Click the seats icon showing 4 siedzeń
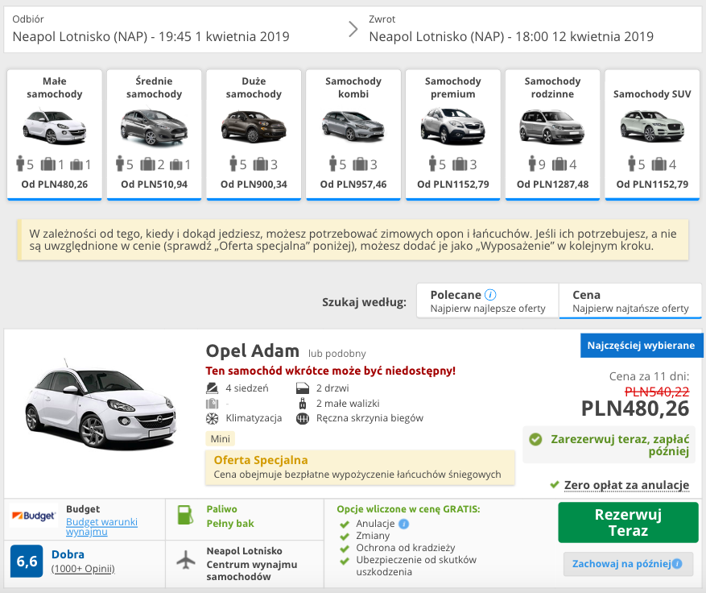 pos(212,388)
